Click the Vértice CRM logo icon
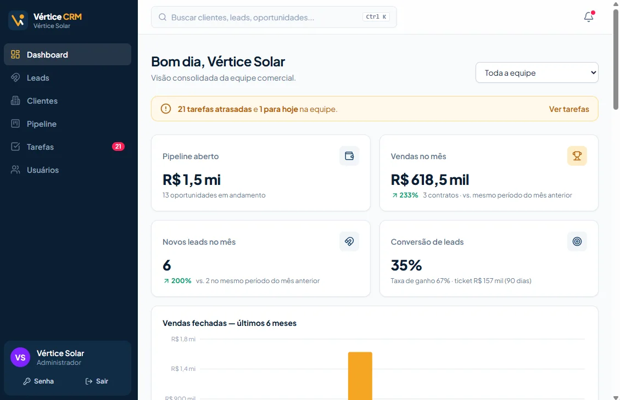 18,20
